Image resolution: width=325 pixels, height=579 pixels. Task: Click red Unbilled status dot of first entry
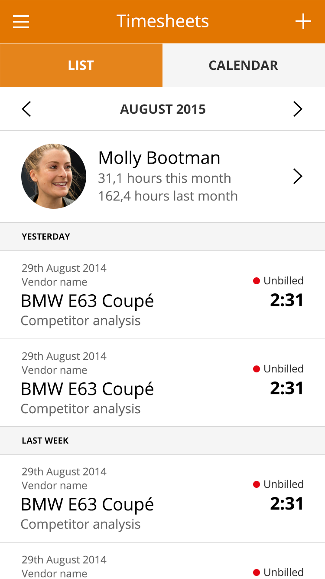point(256,281)
